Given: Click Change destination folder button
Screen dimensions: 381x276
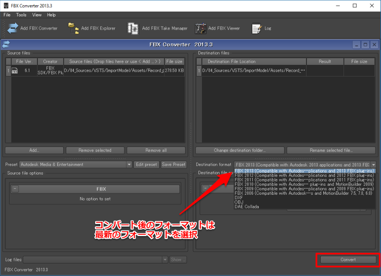Looking at the screenshot, I should click(x=240, y=150).
